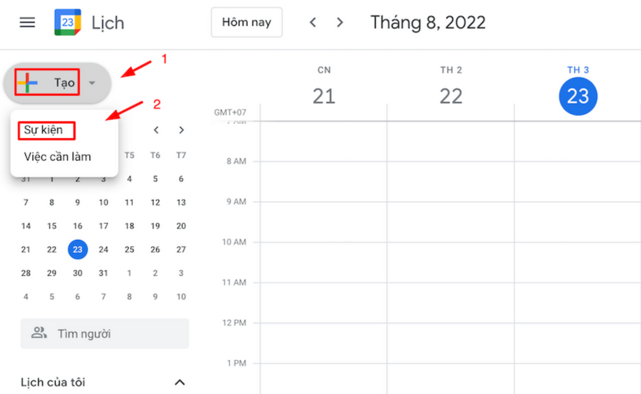Click the Google Calendar logo icon
Screen dimensions: 641x394
67,22
